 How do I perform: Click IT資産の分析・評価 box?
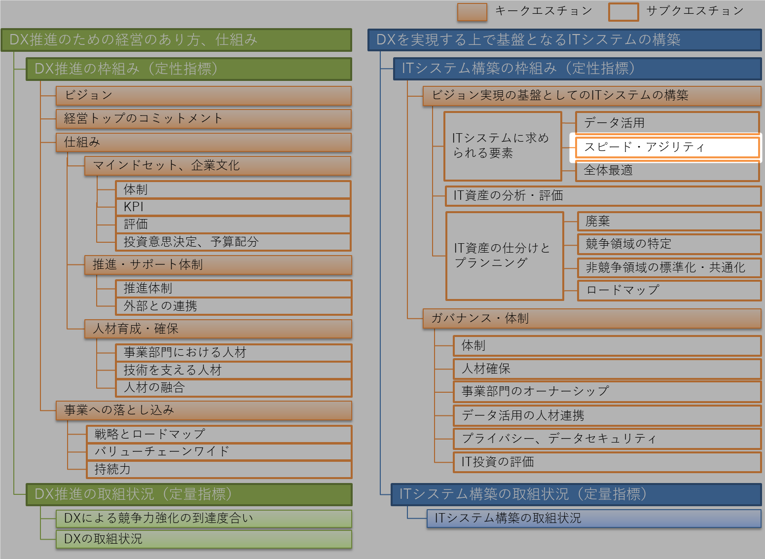pos(603,196)
